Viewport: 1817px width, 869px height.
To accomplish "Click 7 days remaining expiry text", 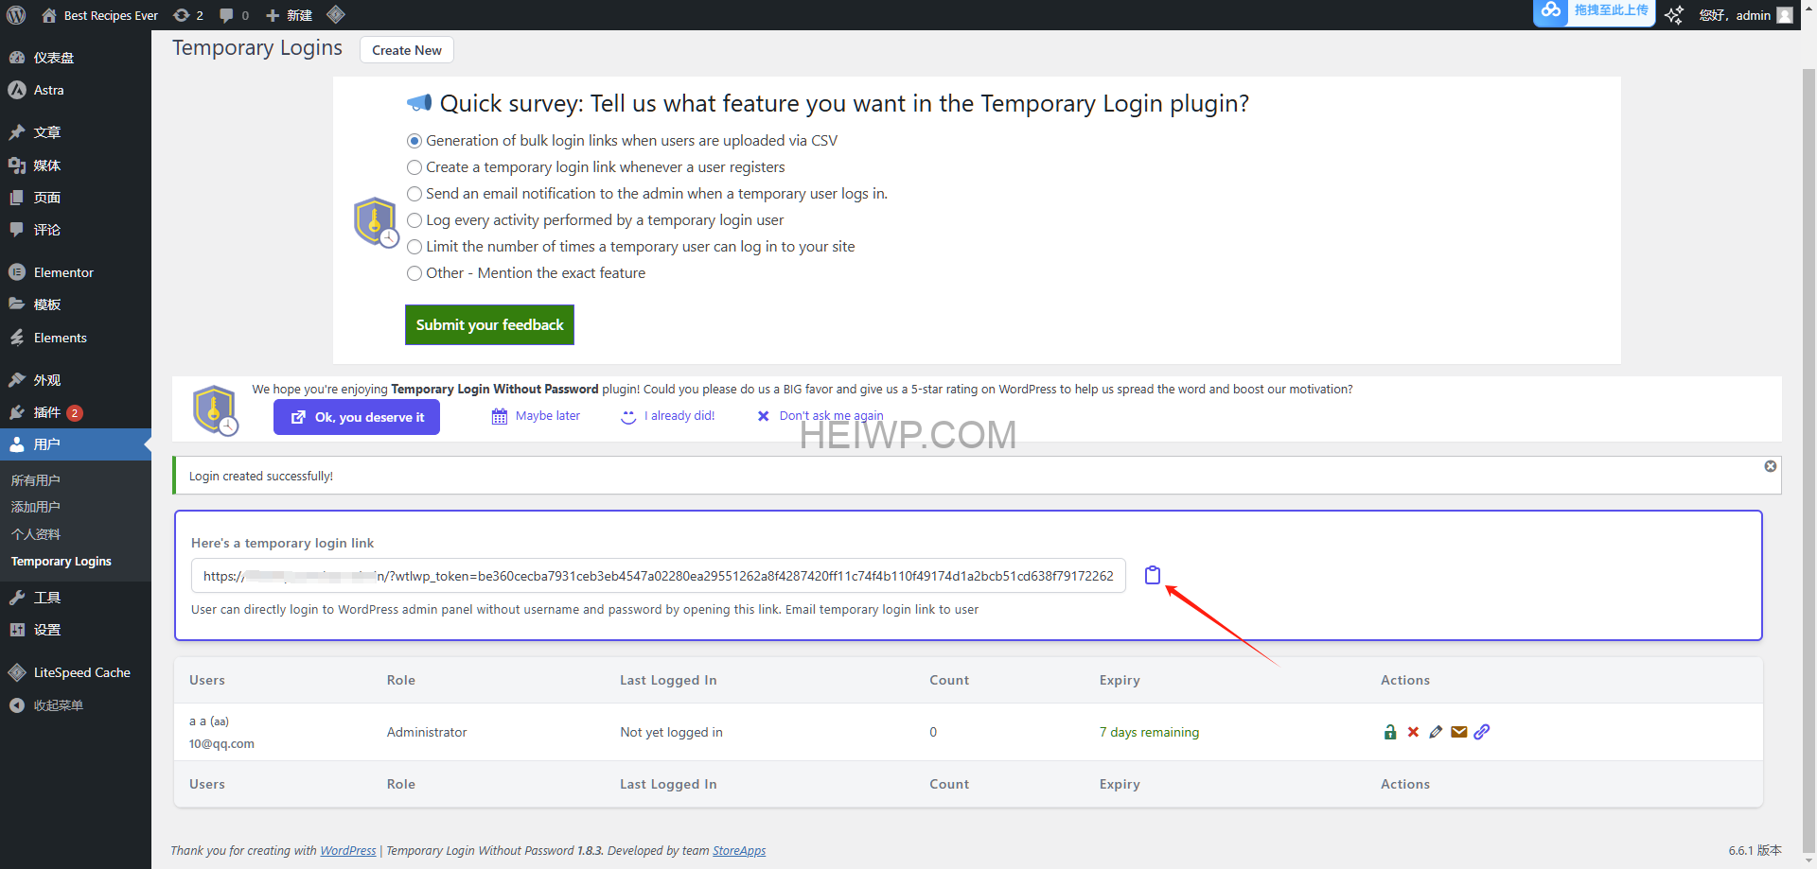I will point(1149,733).
